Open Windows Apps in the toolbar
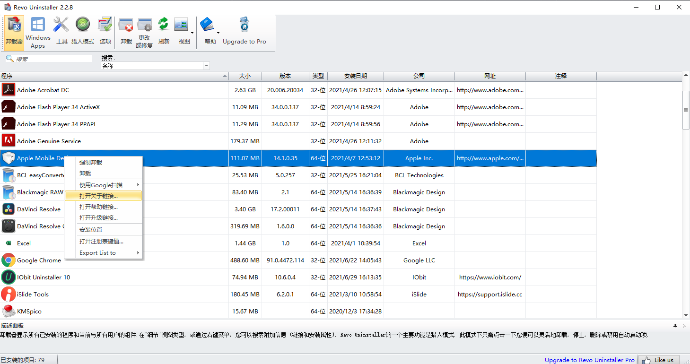The width and height of the screenshot is (690, 364). (38, 32)
